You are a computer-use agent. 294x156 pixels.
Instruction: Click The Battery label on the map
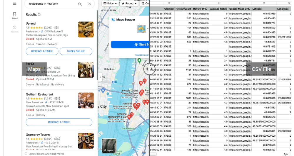(x=128, y=128)
